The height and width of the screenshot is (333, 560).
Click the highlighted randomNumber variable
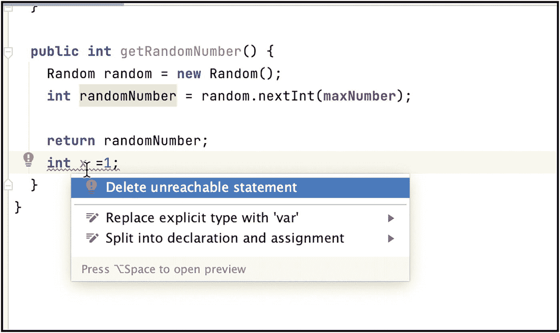[x=128, y=96]
